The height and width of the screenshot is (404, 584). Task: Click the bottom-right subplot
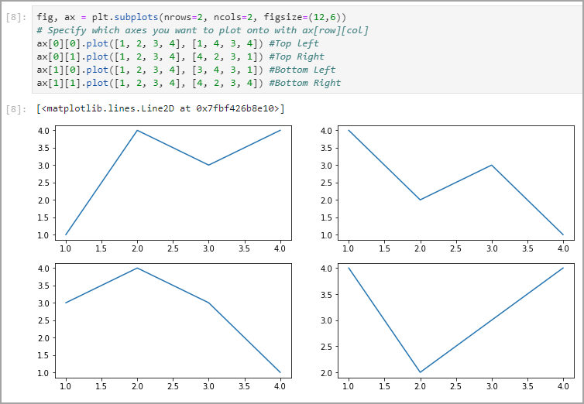(455, 320)
